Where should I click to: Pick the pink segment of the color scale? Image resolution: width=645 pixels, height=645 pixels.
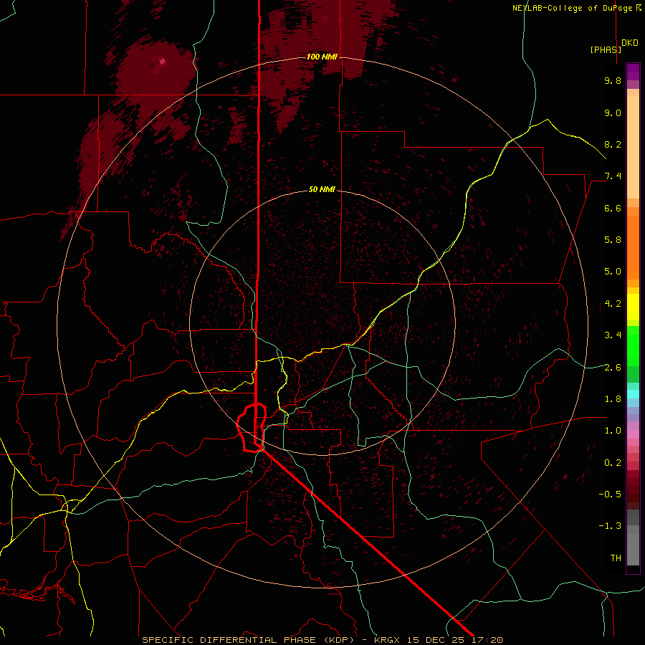click(x=633, y=434)
